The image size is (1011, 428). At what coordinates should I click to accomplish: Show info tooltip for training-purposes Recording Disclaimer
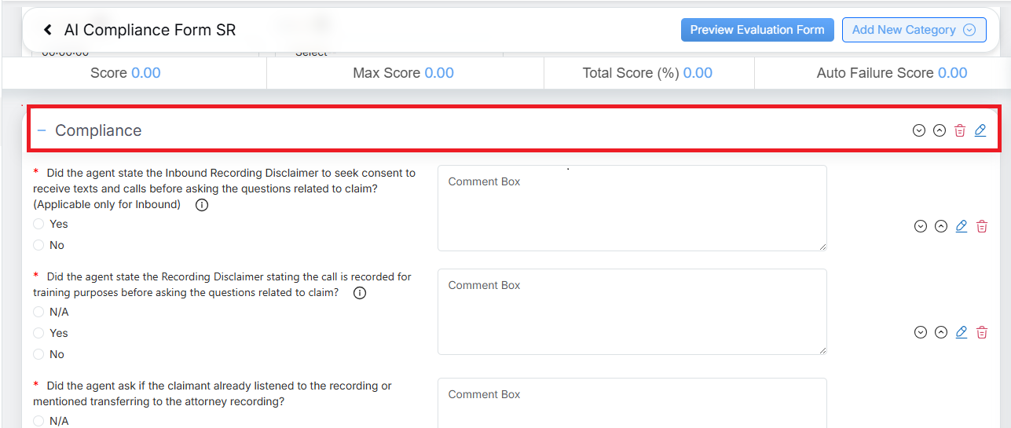click(360, 293)
